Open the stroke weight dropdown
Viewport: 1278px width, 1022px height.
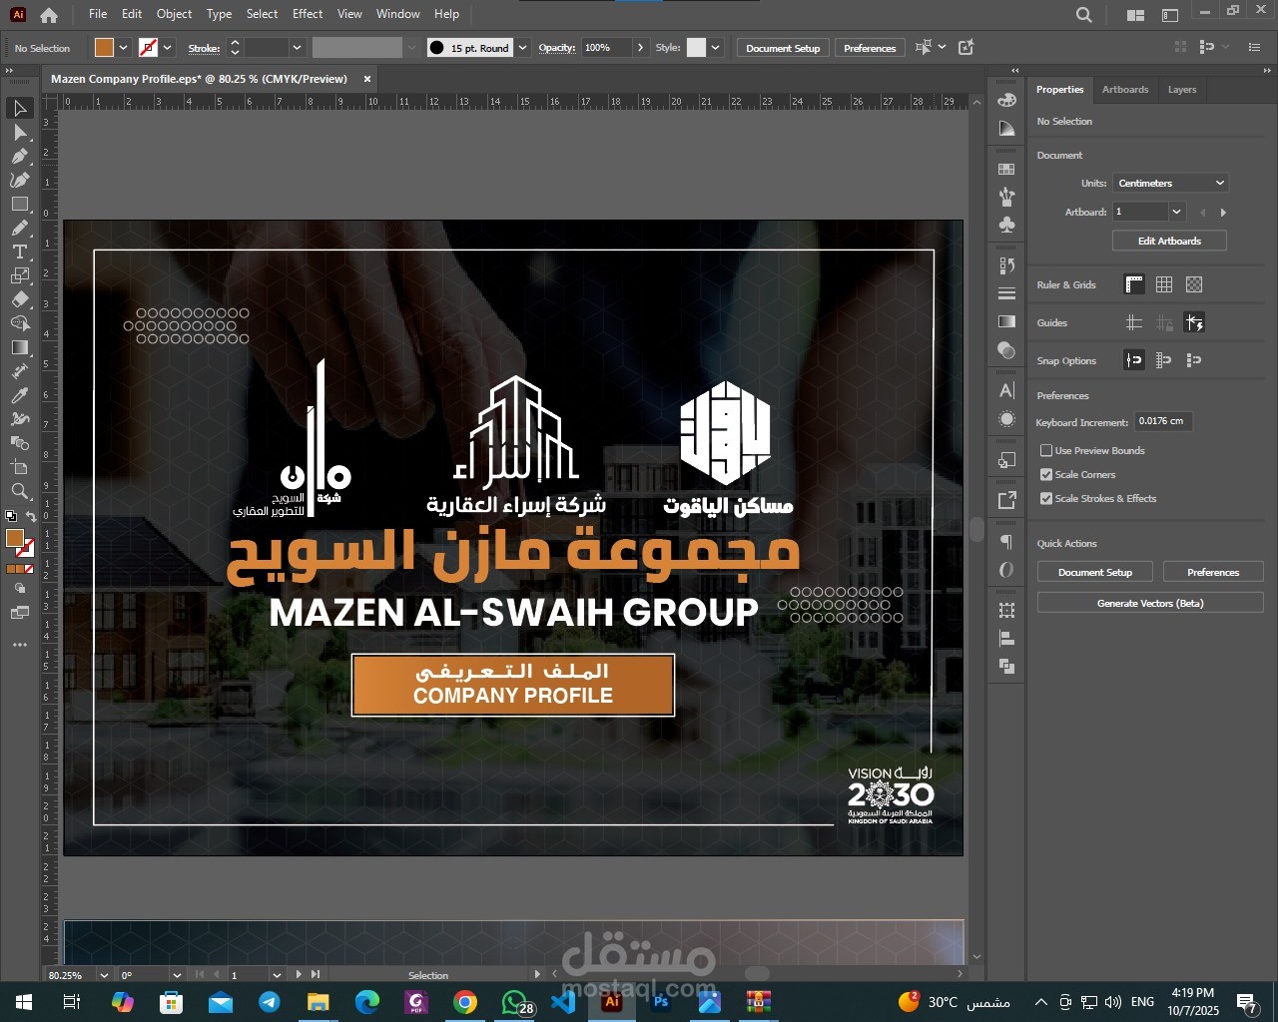pos(297,47)
